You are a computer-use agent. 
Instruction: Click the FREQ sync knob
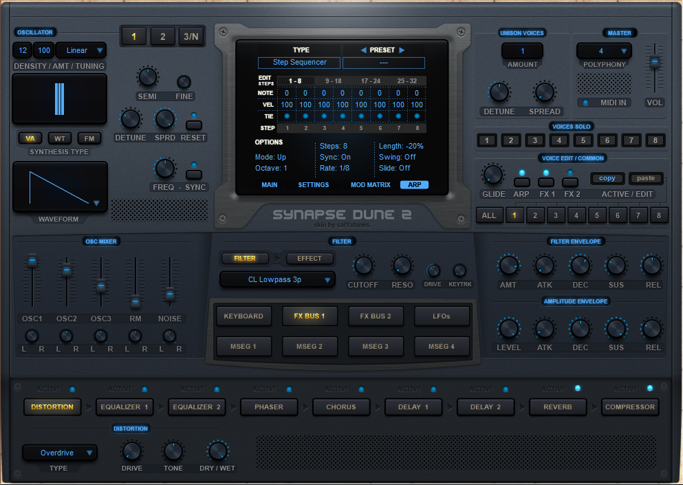[x=164, y=169]
